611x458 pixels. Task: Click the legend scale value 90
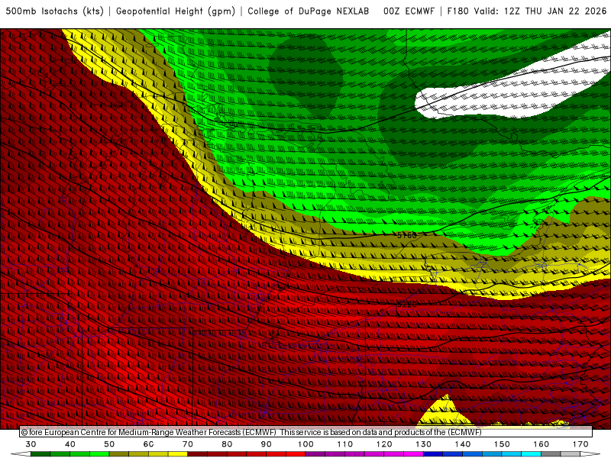tap(266, 444)
